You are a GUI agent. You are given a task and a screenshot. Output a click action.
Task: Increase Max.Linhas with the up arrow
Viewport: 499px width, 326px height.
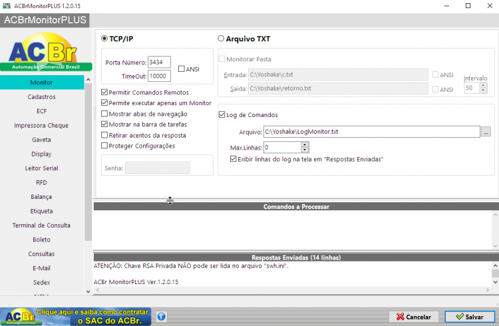click(x=305, y=144)
